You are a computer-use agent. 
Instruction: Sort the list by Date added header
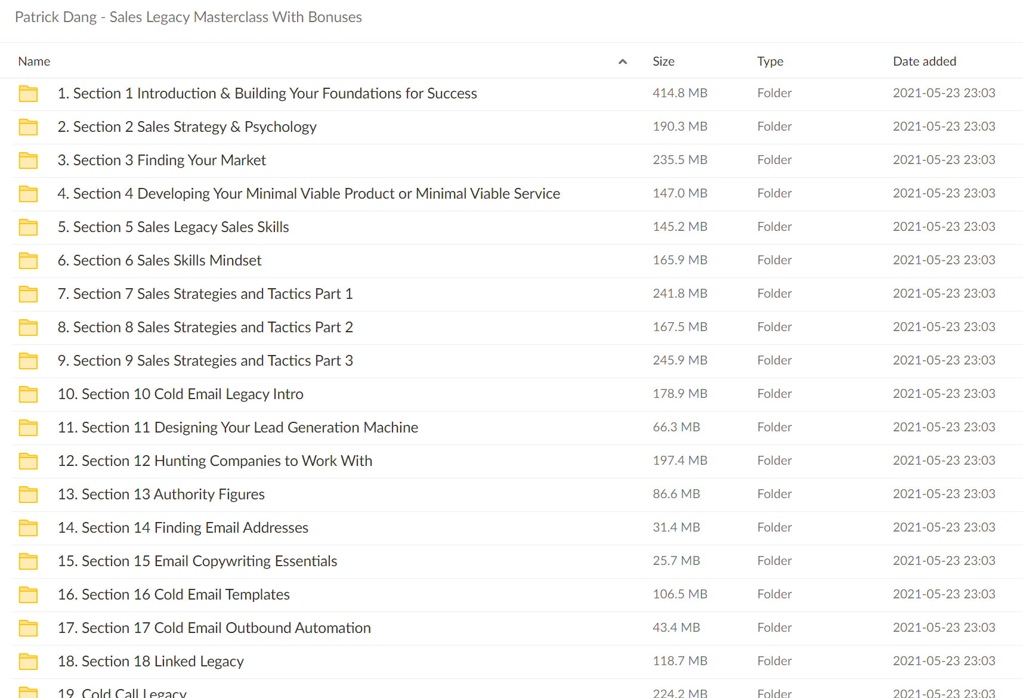[925, 61]
